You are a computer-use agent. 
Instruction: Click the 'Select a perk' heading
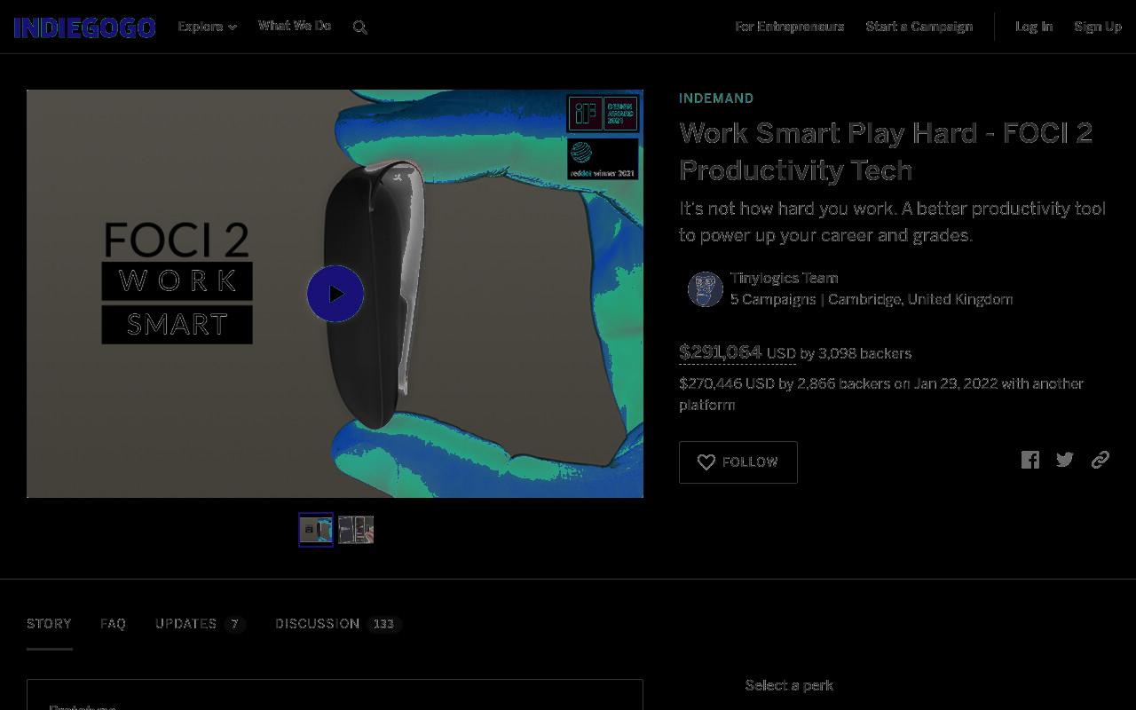(789, 685)
